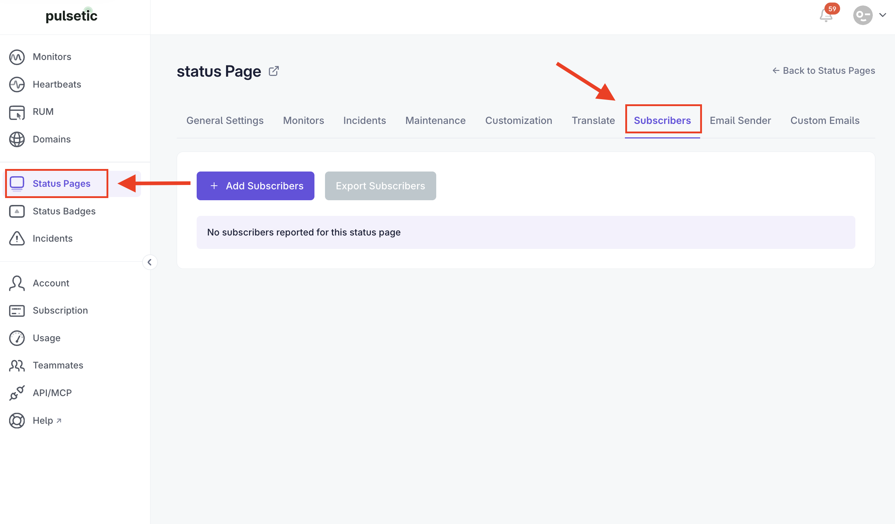The image size is (895, 524).
Task: Open Subscription label in the sidebar
Action: click(x=60, y=311)
